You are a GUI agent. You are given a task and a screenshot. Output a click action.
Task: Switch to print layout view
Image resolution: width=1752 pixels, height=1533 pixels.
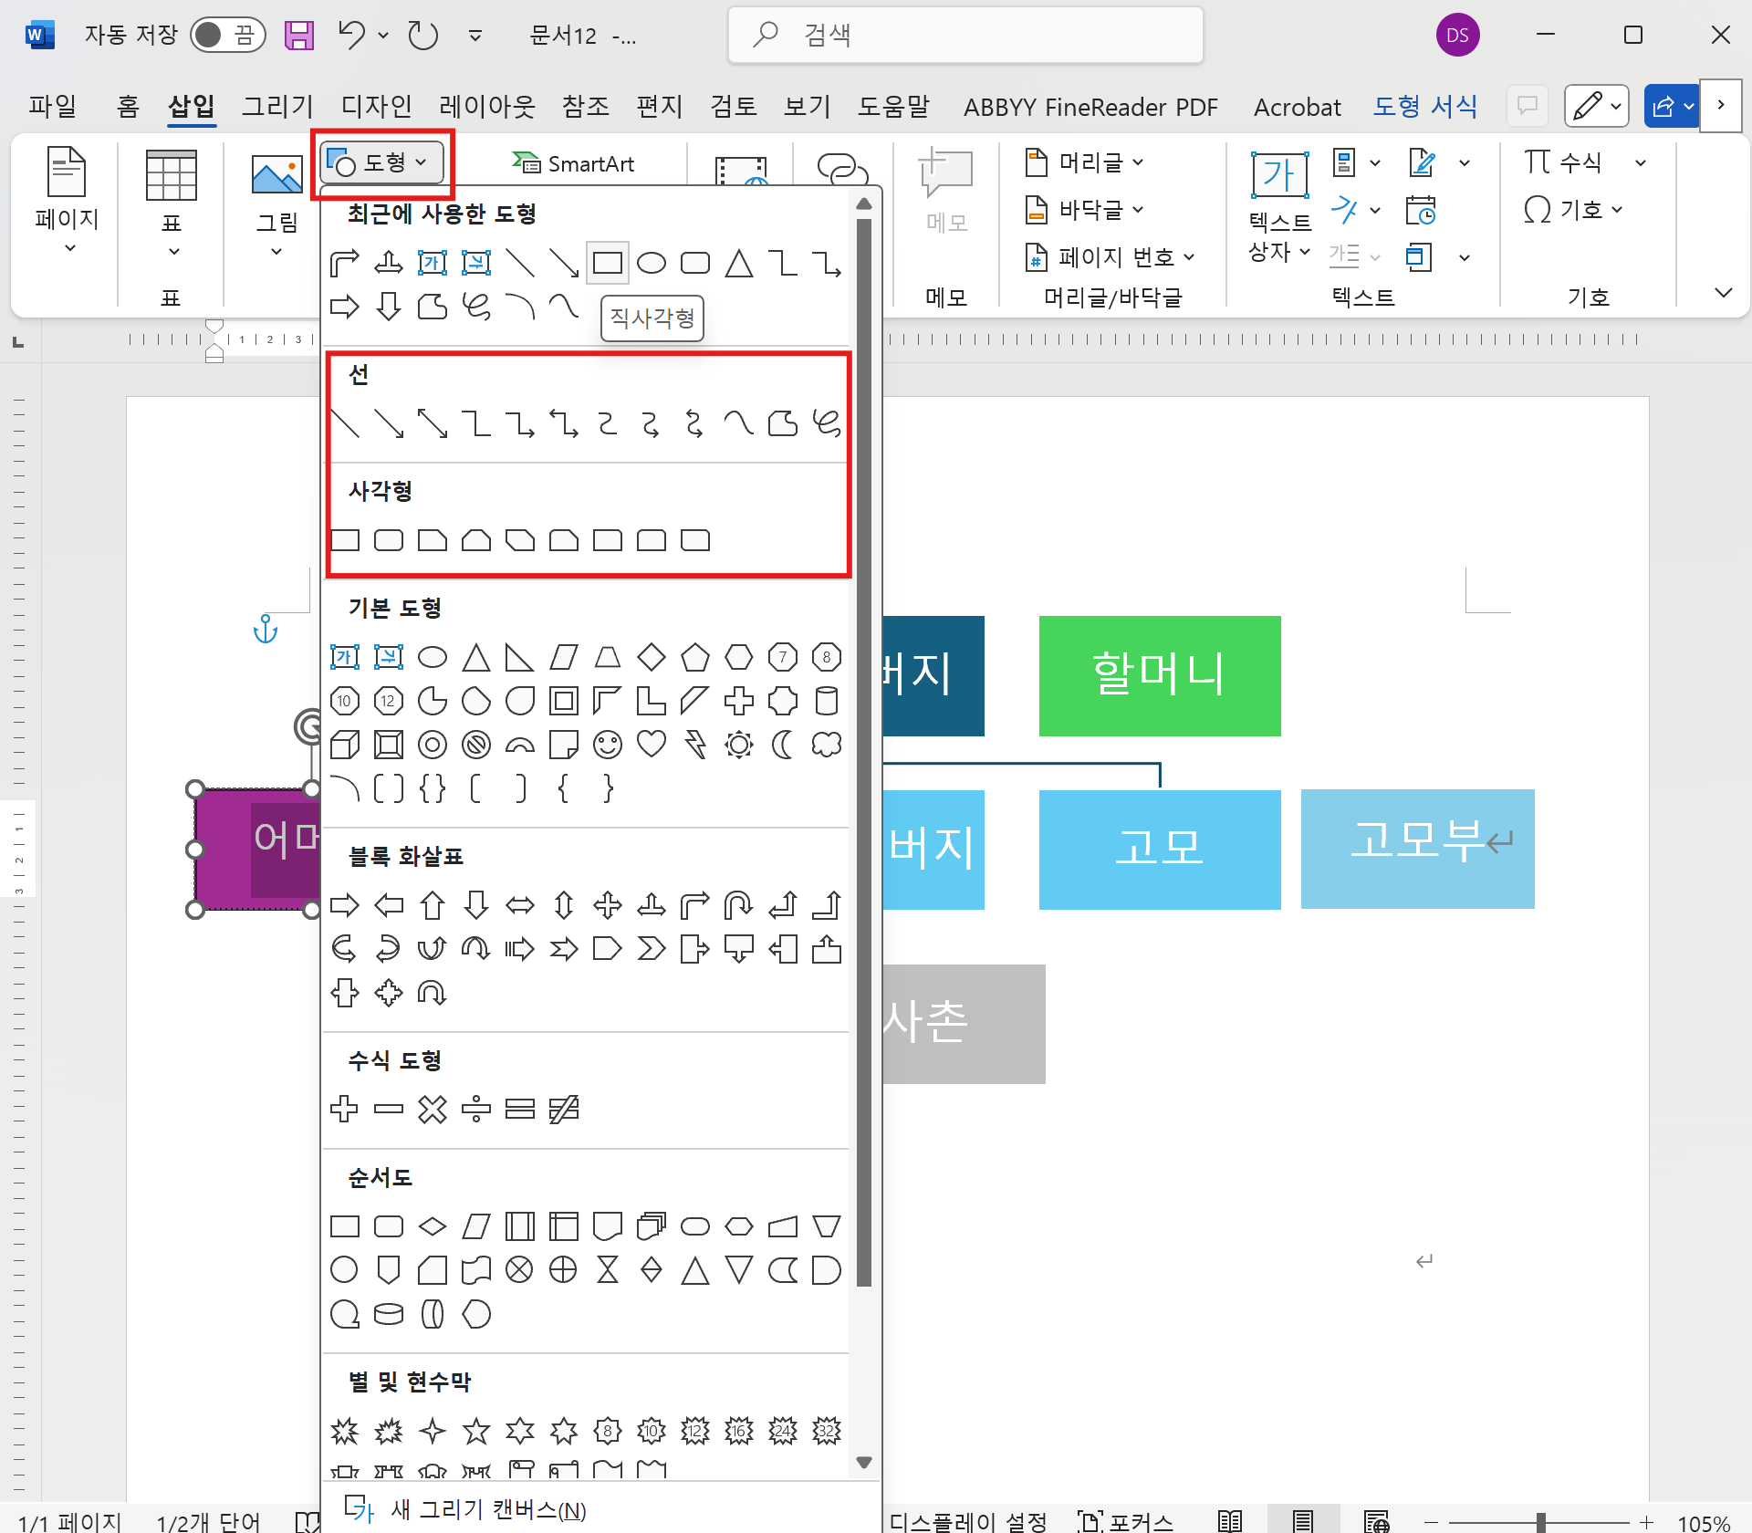1302,1520
